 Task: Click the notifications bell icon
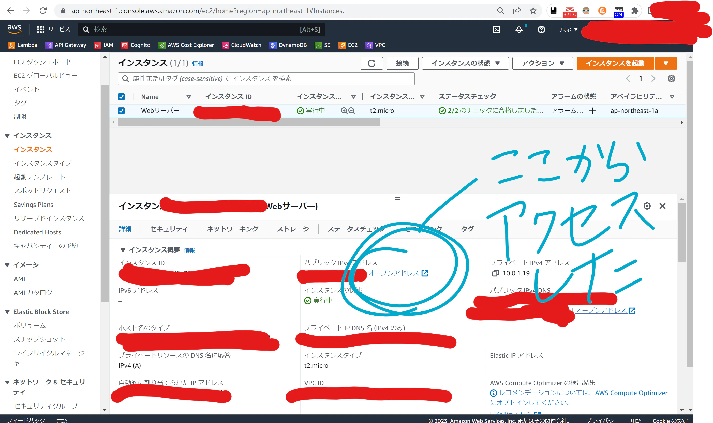519,29
